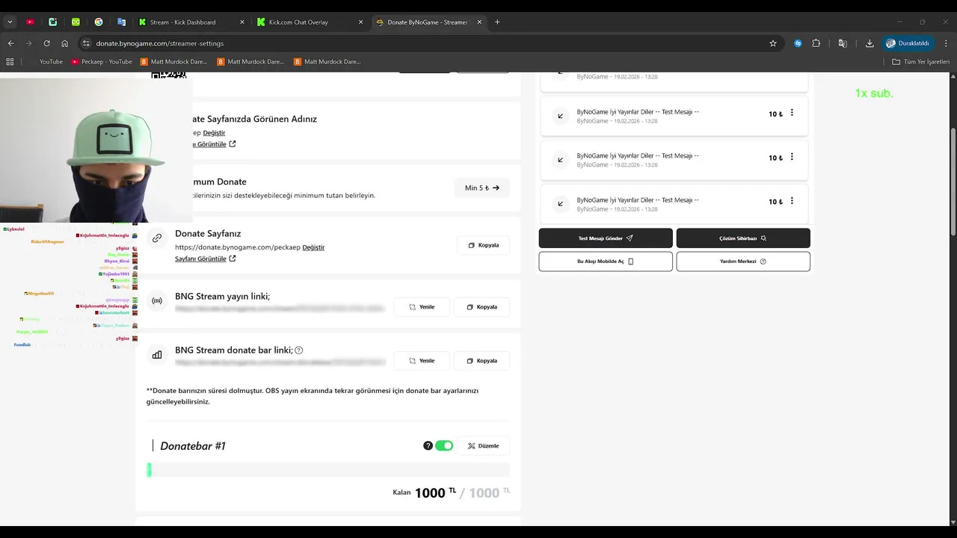
Task: Click Kopyala for BNG Stream donate bar linki
Action: [x=481, y=360]
